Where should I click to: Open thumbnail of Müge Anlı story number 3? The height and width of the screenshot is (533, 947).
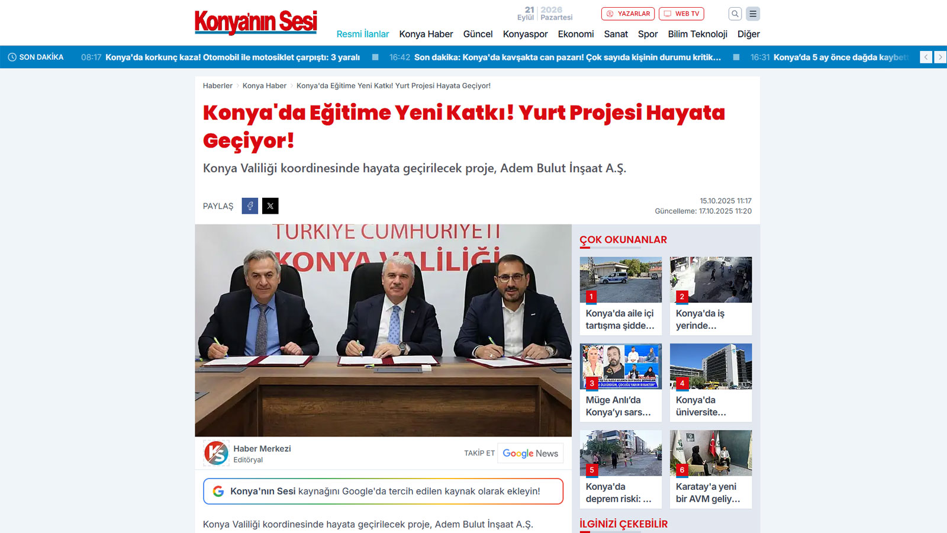click(x=621, y=366)
